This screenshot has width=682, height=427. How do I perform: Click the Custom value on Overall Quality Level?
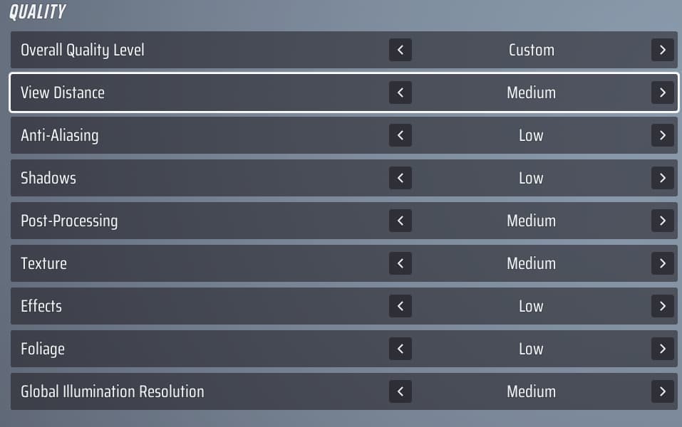click(531, 50)
